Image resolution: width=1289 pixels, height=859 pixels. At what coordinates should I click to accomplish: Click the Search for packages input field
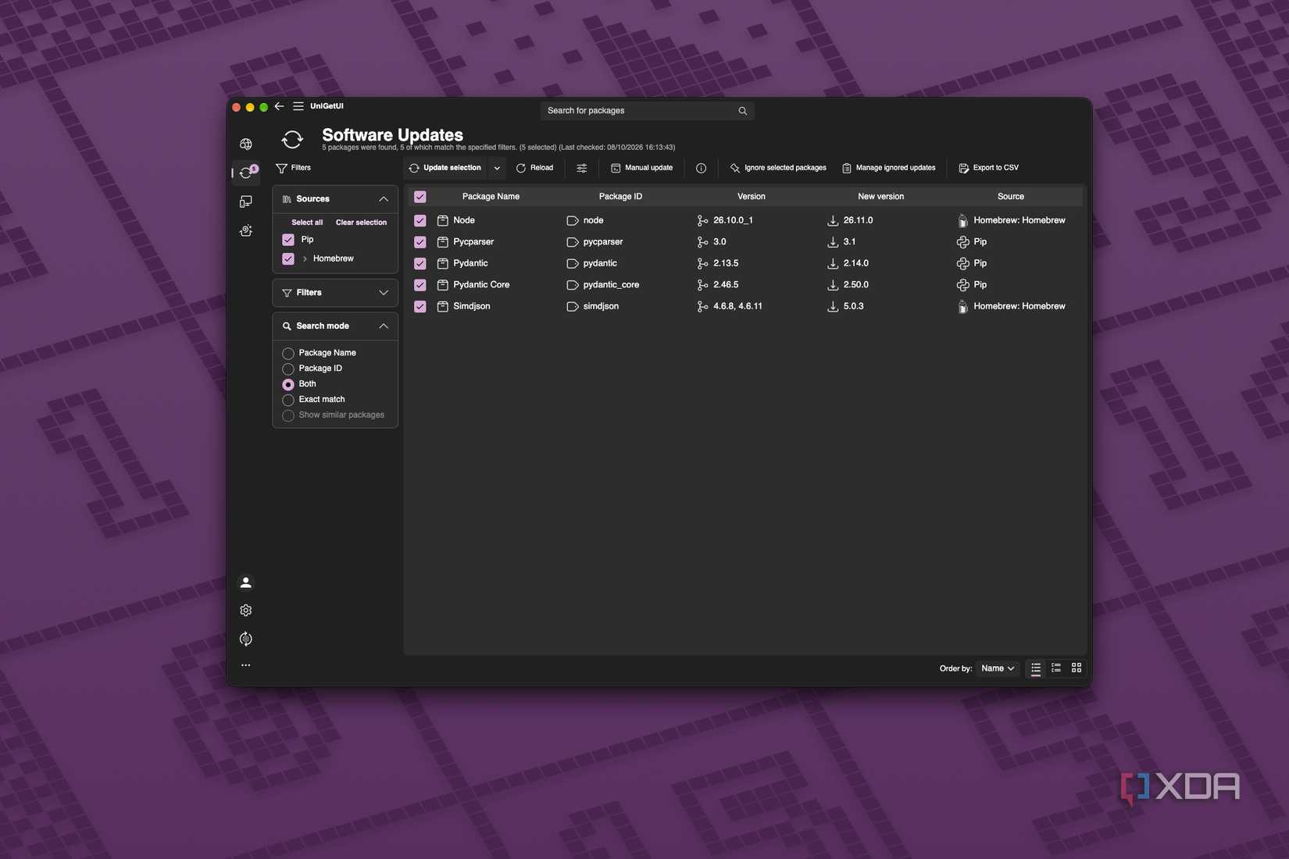[x=647, y=111]
